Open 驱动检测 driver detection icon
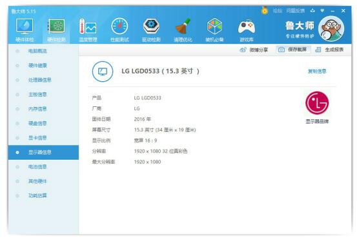 click(x=151, y=26)
